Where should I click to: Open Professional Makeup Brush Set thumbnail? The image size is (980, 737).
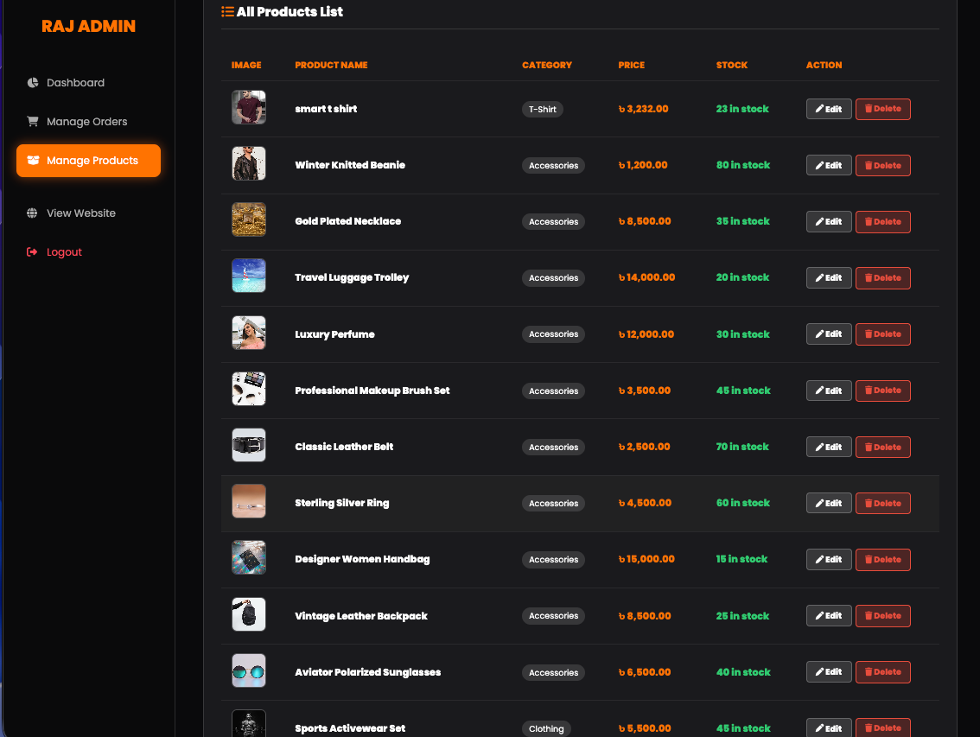click(x=249, y=389)
